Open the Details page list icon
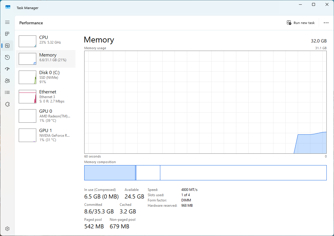Image resolution: width=334 pixels, height=236 pixels. pos(7,92)
